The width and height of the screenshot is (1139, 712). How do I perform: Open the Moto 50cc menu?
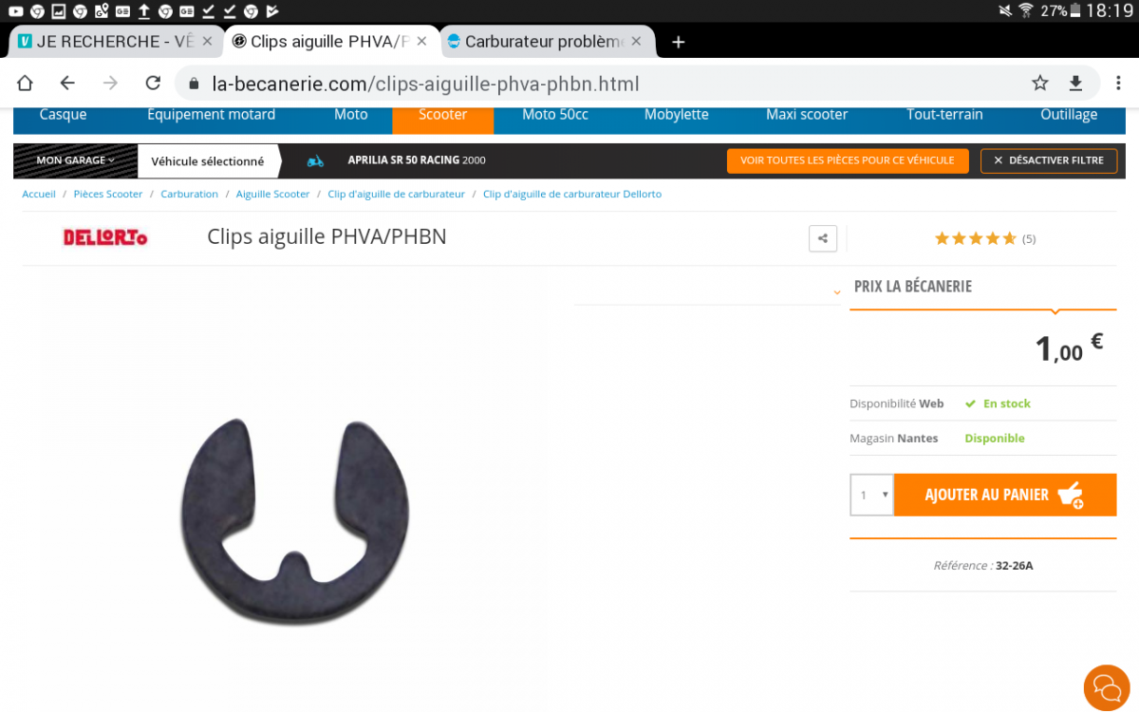(555, 114)
